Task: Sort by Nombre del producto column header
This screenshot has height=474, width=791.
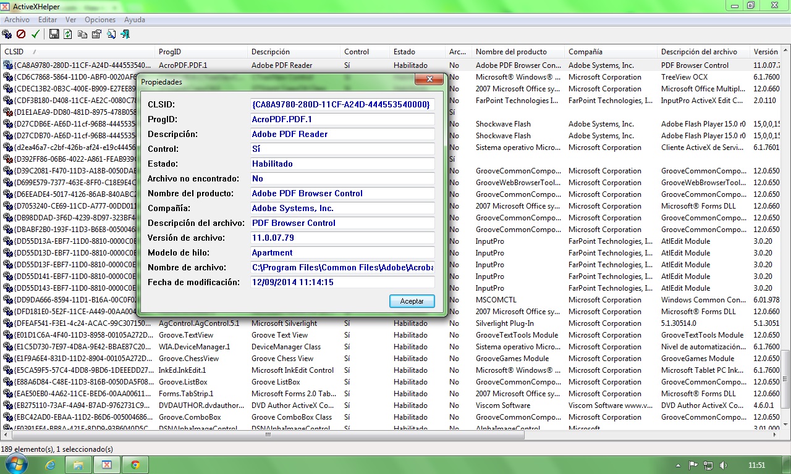Action: point(518,52)
